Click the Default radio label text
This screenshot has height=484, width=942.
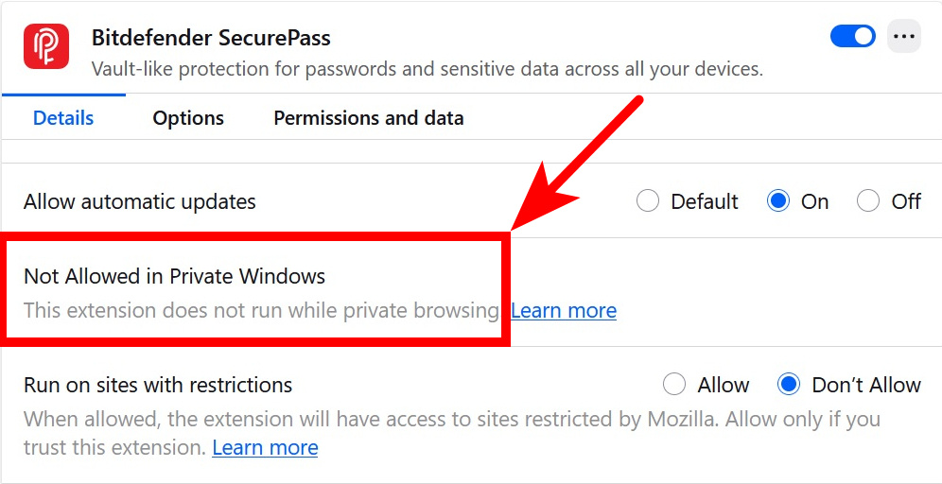(x=705, y=201)
